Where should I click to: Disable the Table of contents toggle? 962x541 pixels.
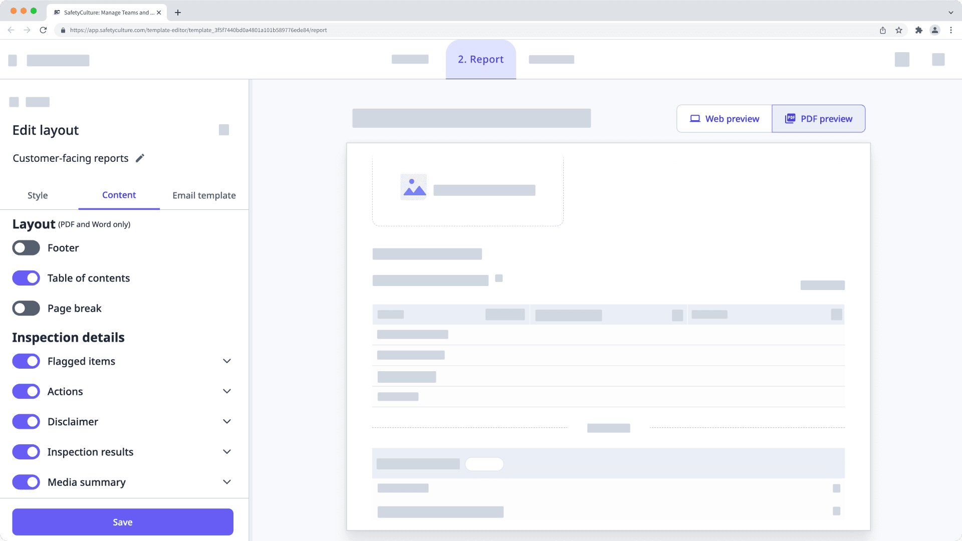coord(26,278)
